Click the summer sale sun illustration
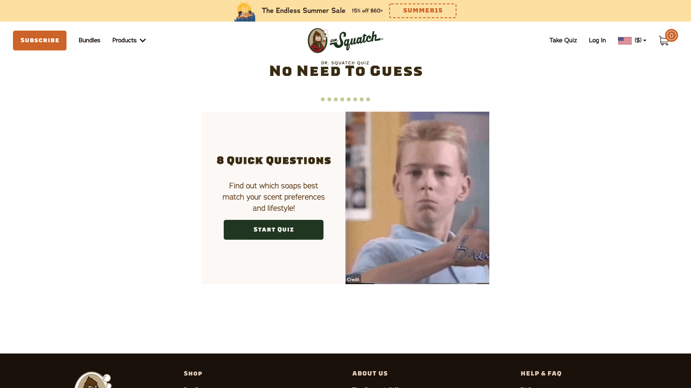Viewport: 691px width, 388px height. tap(245, 11)
